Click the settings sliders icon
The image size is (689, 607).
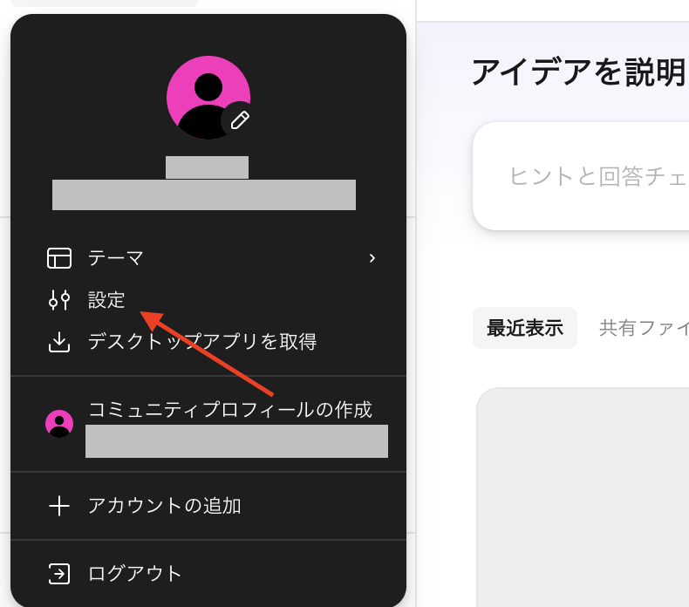point(59,300)
